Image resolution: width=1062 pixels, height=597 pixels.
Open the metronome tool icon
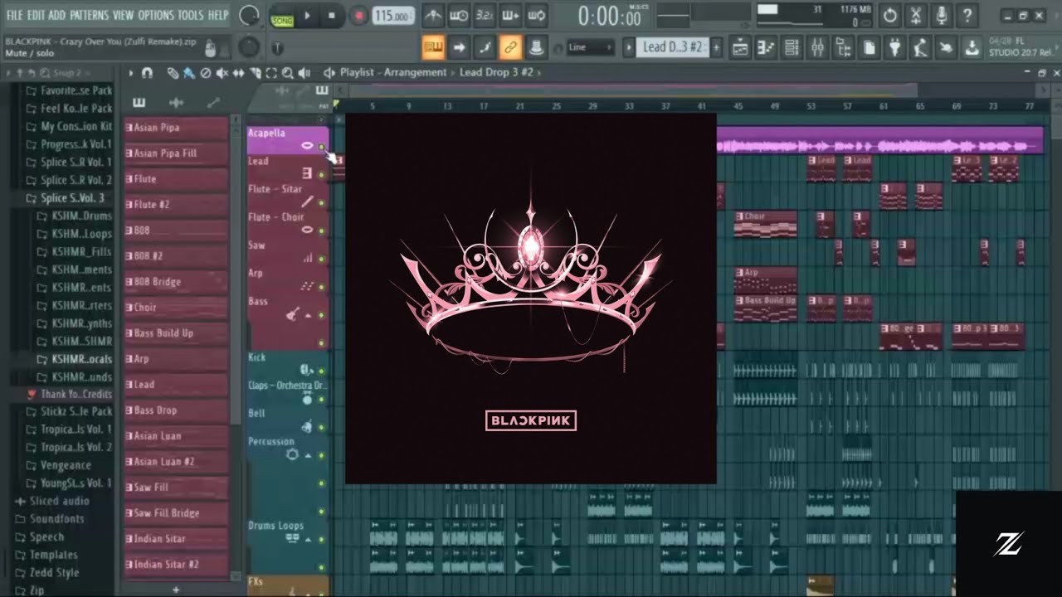click(432, 15)
